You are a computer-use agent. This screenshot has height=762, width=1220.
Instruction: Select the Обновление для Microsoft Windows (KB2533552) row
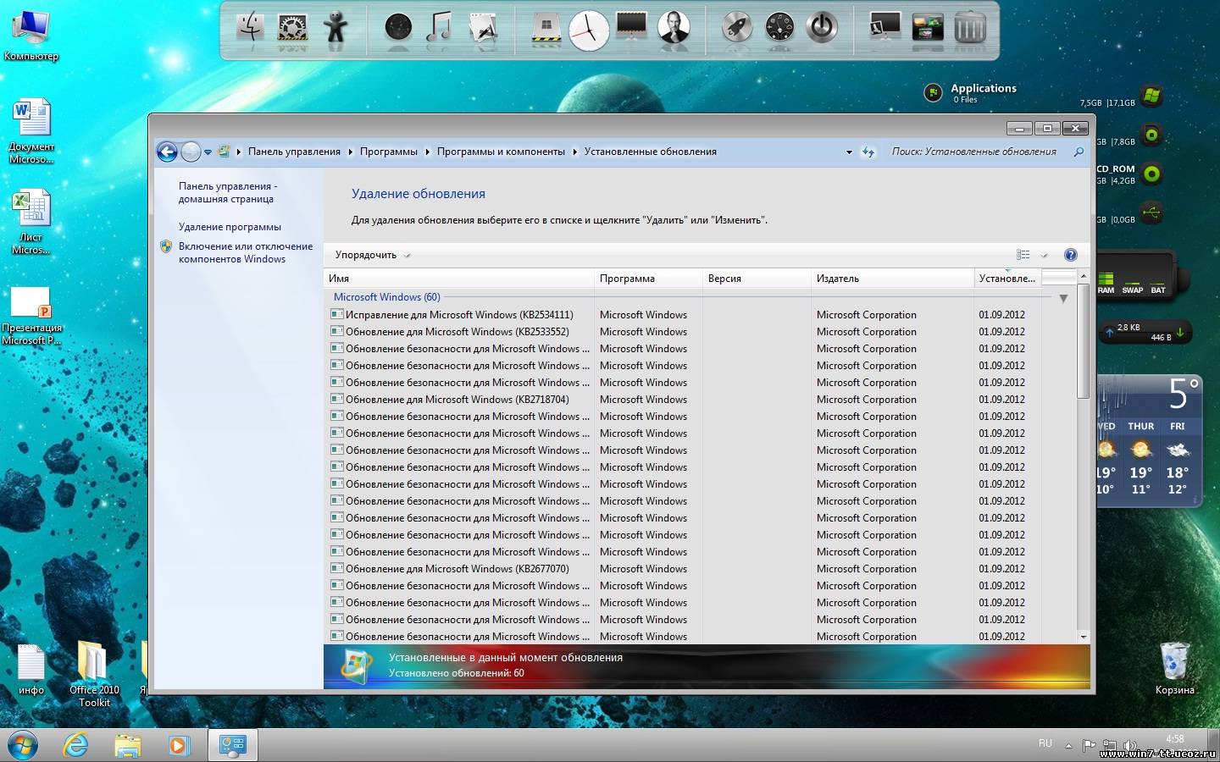pyautogui.click(x=684, y=331)
